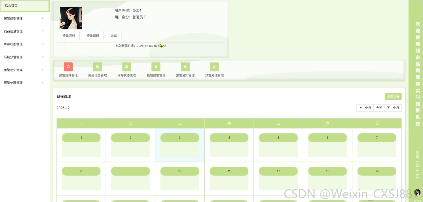Click the 添加日程 button
423x202 pixels.
point(393,96)
